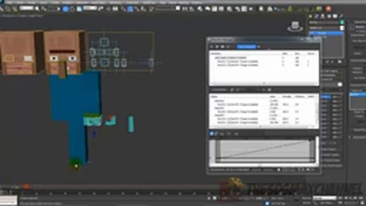
Task: Click fourth icon in Reaction Manager top toolbar
Action: (x=228, y=47)
